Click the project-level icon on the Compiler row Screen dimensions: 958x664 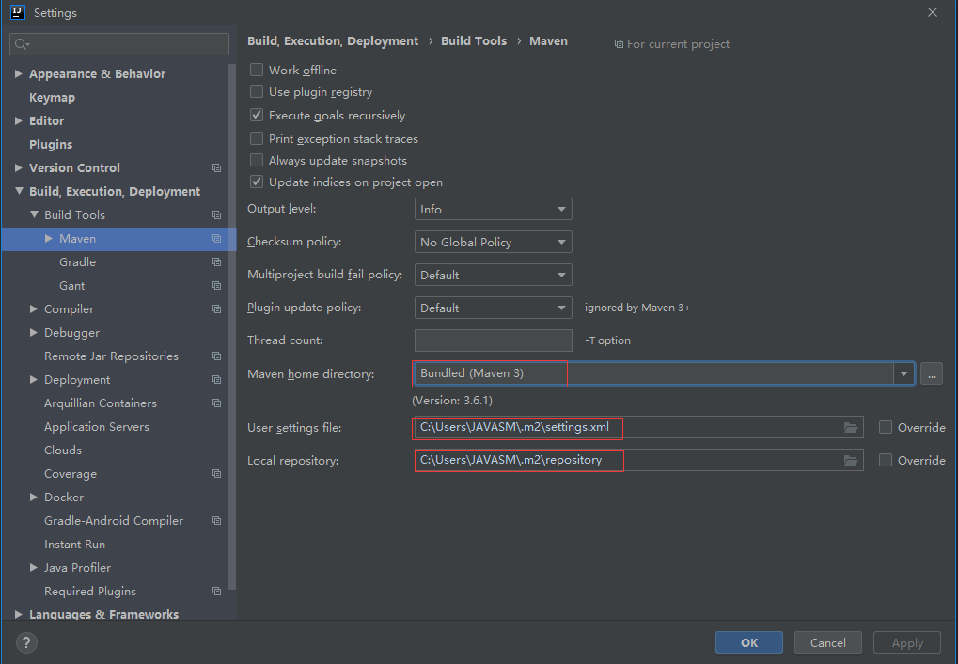point(216,308)
